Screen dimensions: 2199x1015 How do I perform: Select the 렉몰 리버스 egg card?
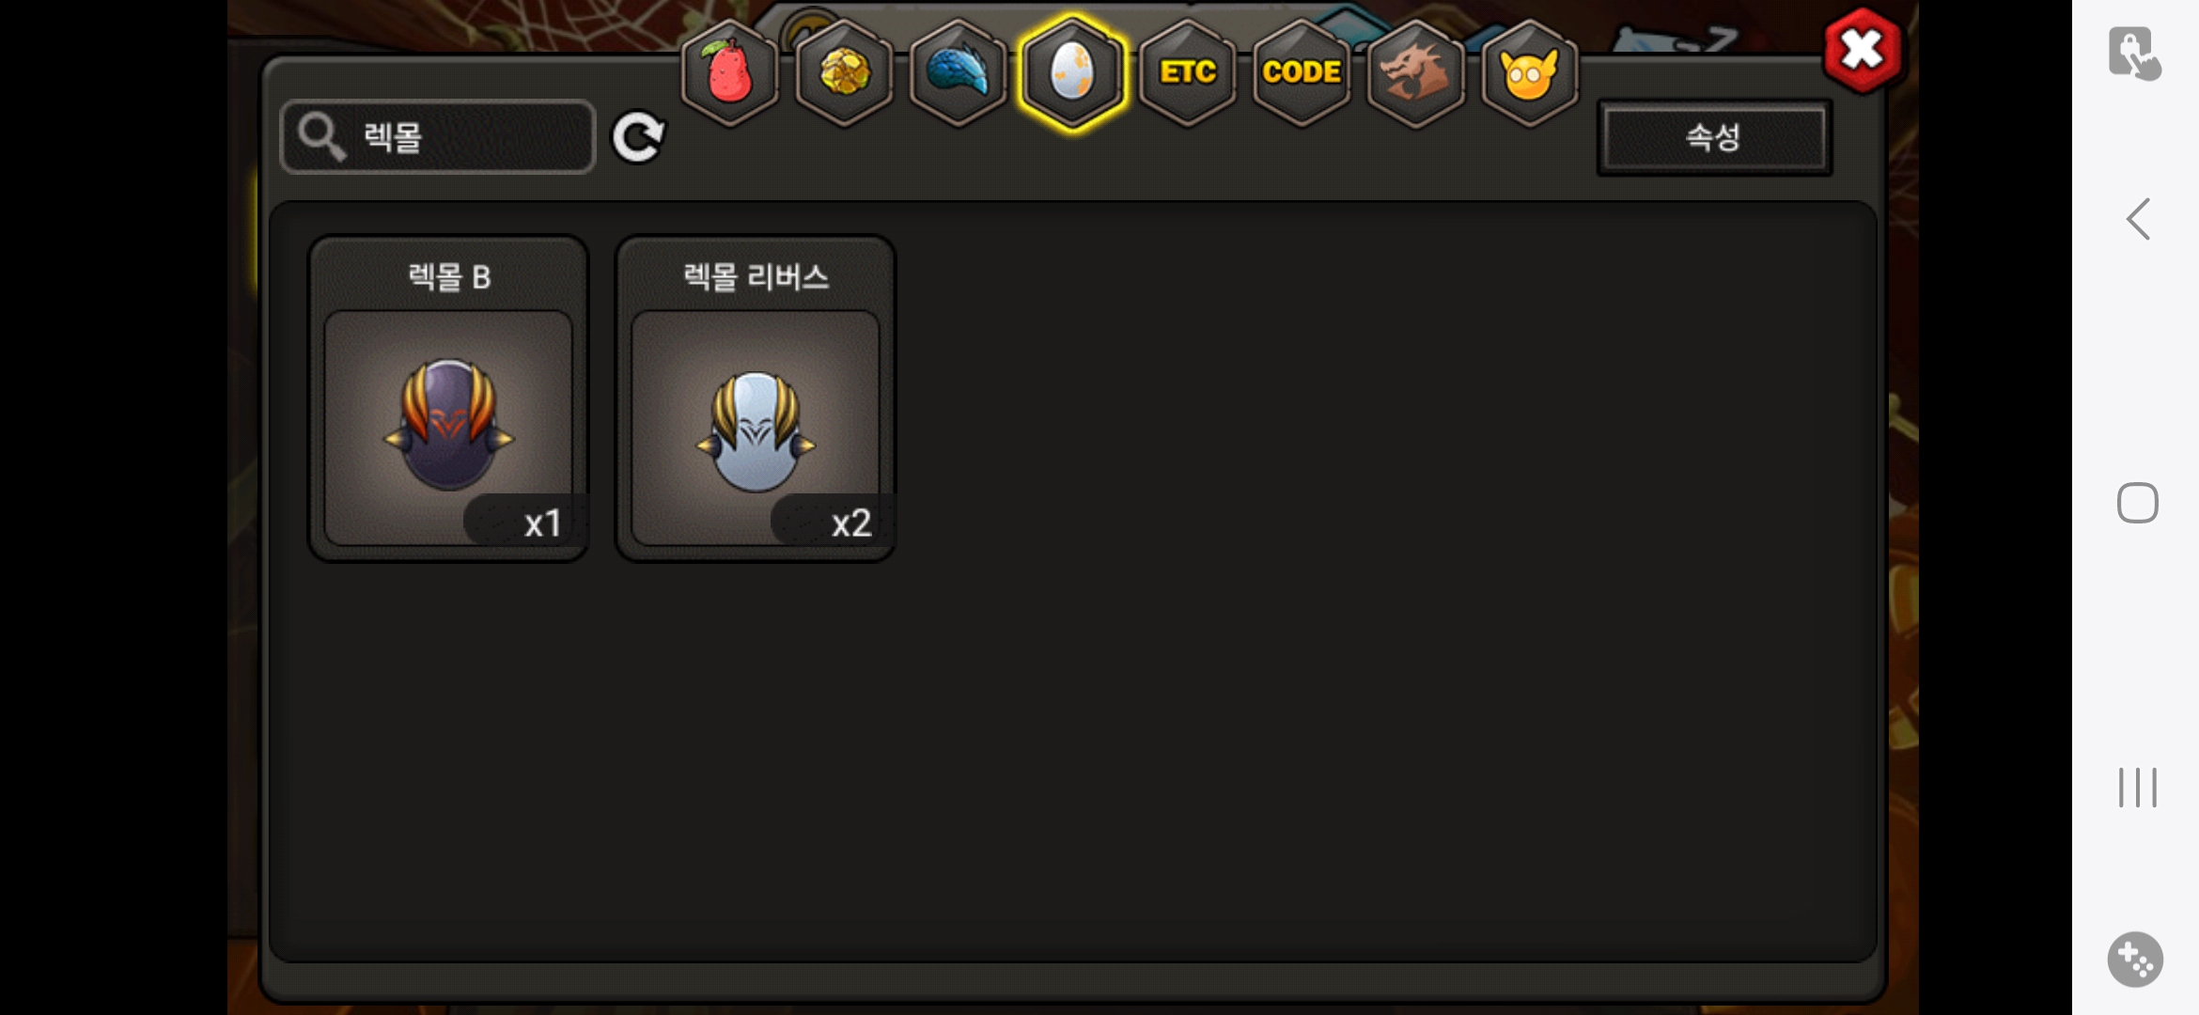click(x=756, y=398)
